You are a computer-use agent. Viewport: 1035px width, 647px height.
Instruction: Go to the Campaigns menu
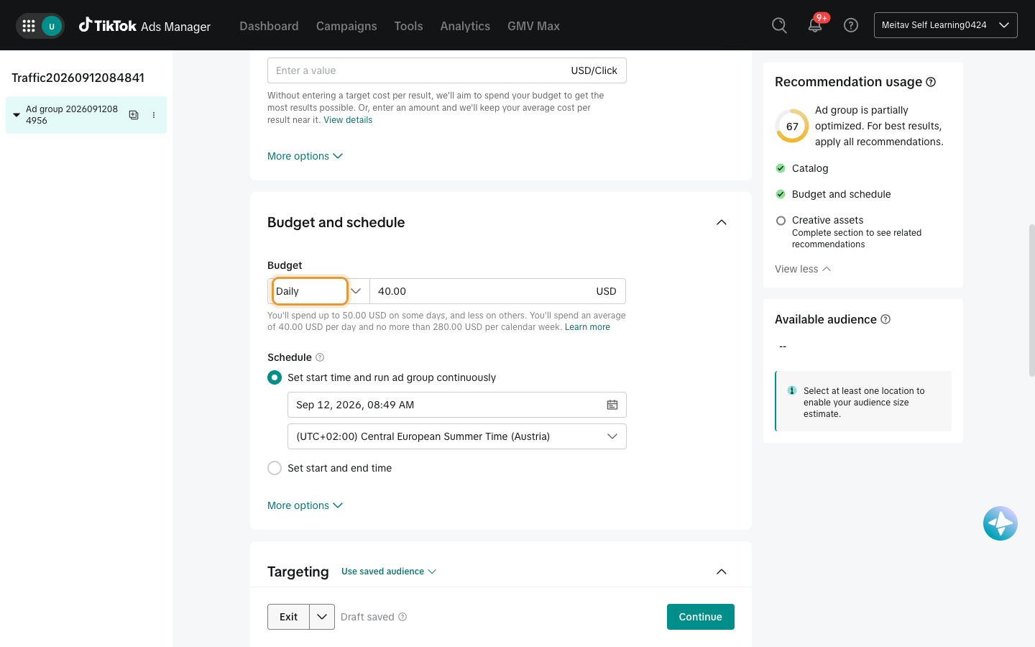pyautogui.click(x=346, y=26)
